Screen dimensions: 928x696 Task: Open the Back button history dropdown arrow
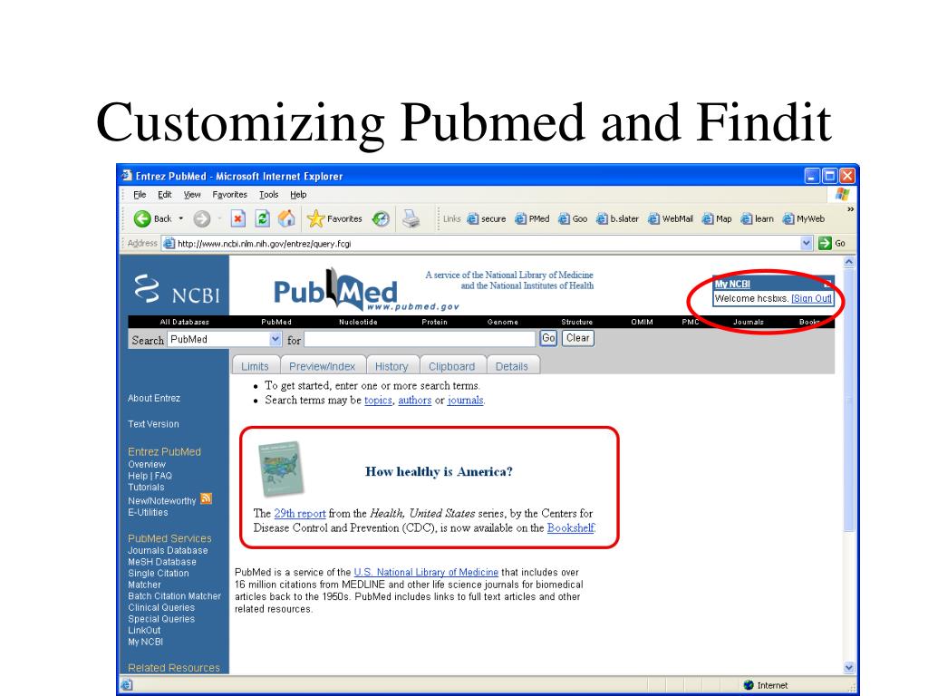click(x=181, y=219)
